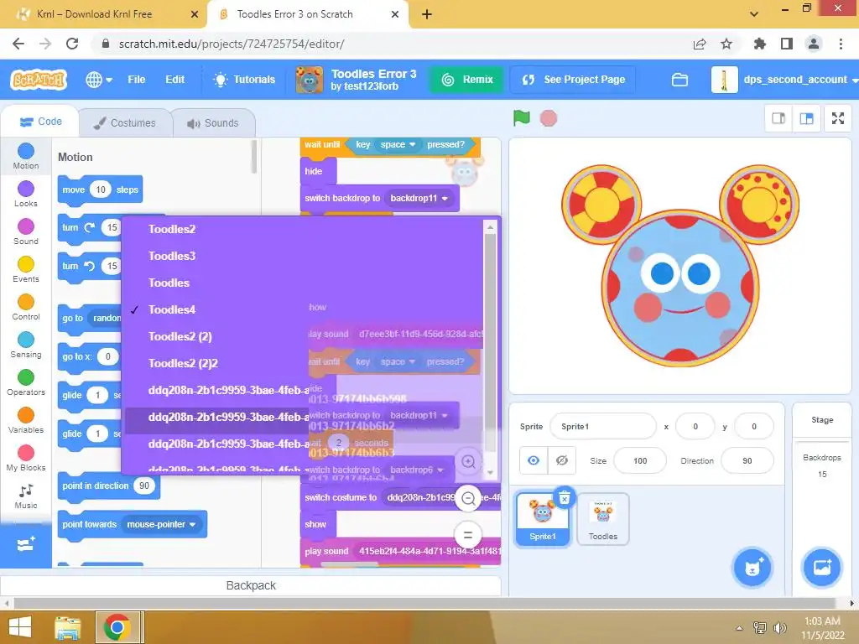The image size is (859, 644).
Task: Open costume dropdown in switch costume block
Action: click(441, 497)
